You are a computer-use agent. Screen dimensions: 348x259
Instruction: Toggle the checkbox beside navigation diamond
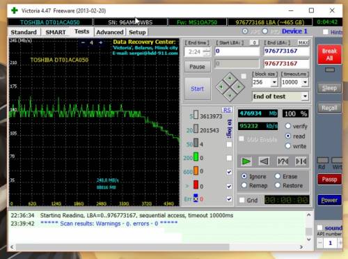pyautogui.click(x=244, y=76)
